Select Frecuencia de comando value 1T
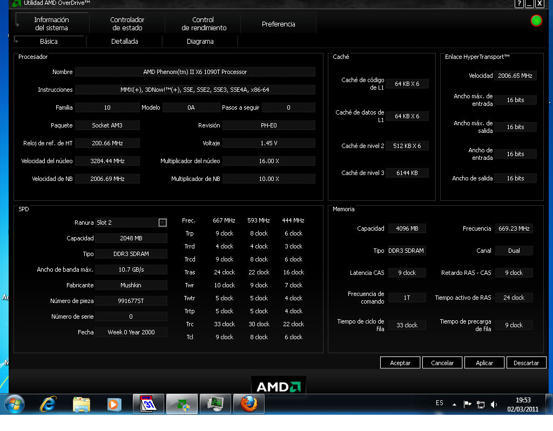 407,298
